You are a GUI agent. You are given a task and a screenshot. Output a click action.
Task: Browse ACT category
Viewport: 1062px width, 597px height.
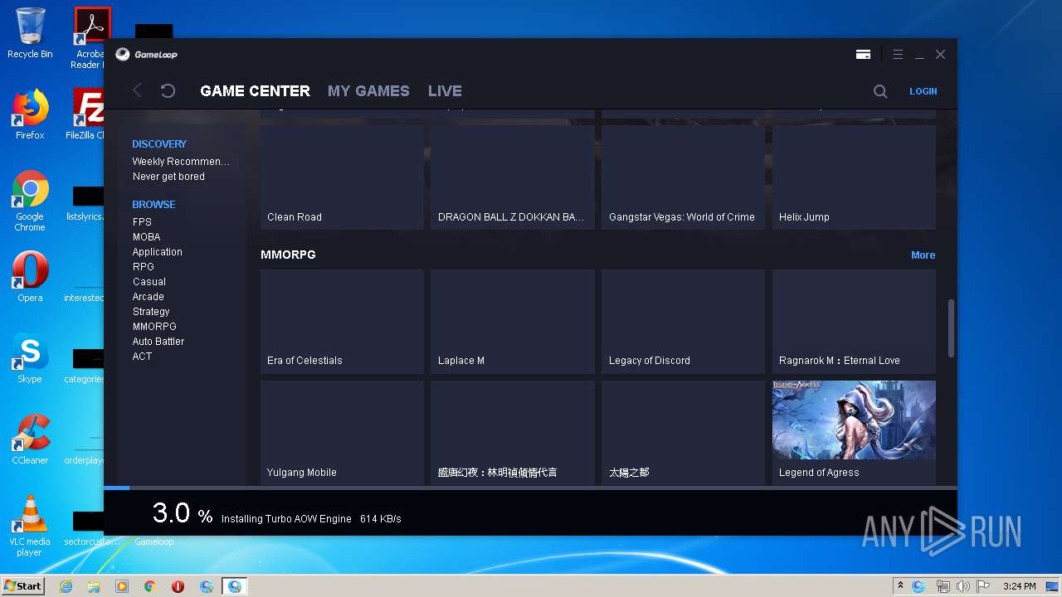coord(142,357)
